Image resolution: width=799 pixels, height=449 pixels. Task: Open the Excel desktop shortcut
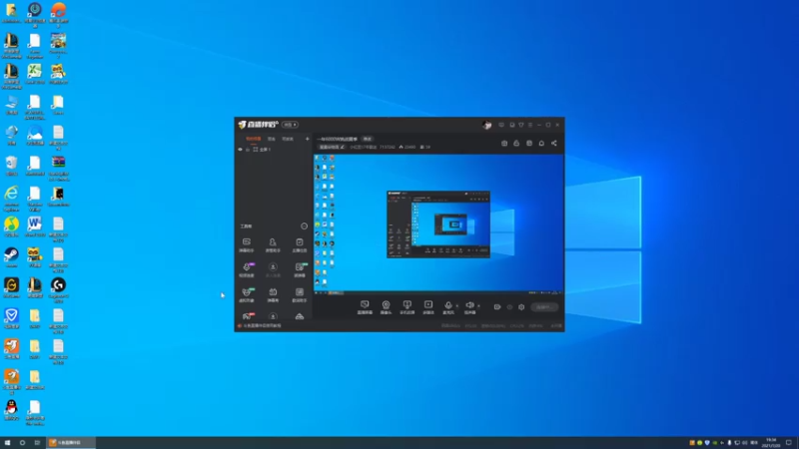point(34,74)
